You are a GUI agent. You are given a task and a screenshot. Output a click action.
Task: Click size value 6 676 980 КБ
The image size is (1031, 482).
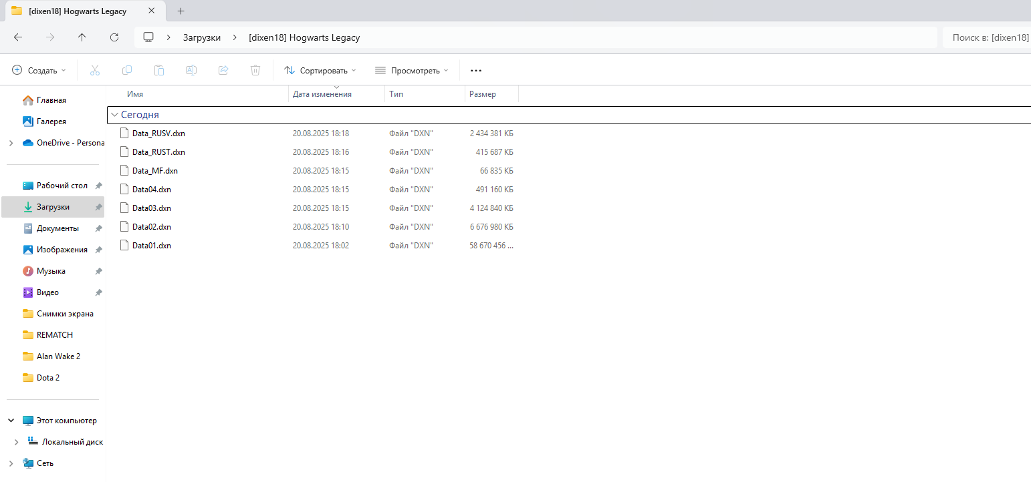point(491,227)
